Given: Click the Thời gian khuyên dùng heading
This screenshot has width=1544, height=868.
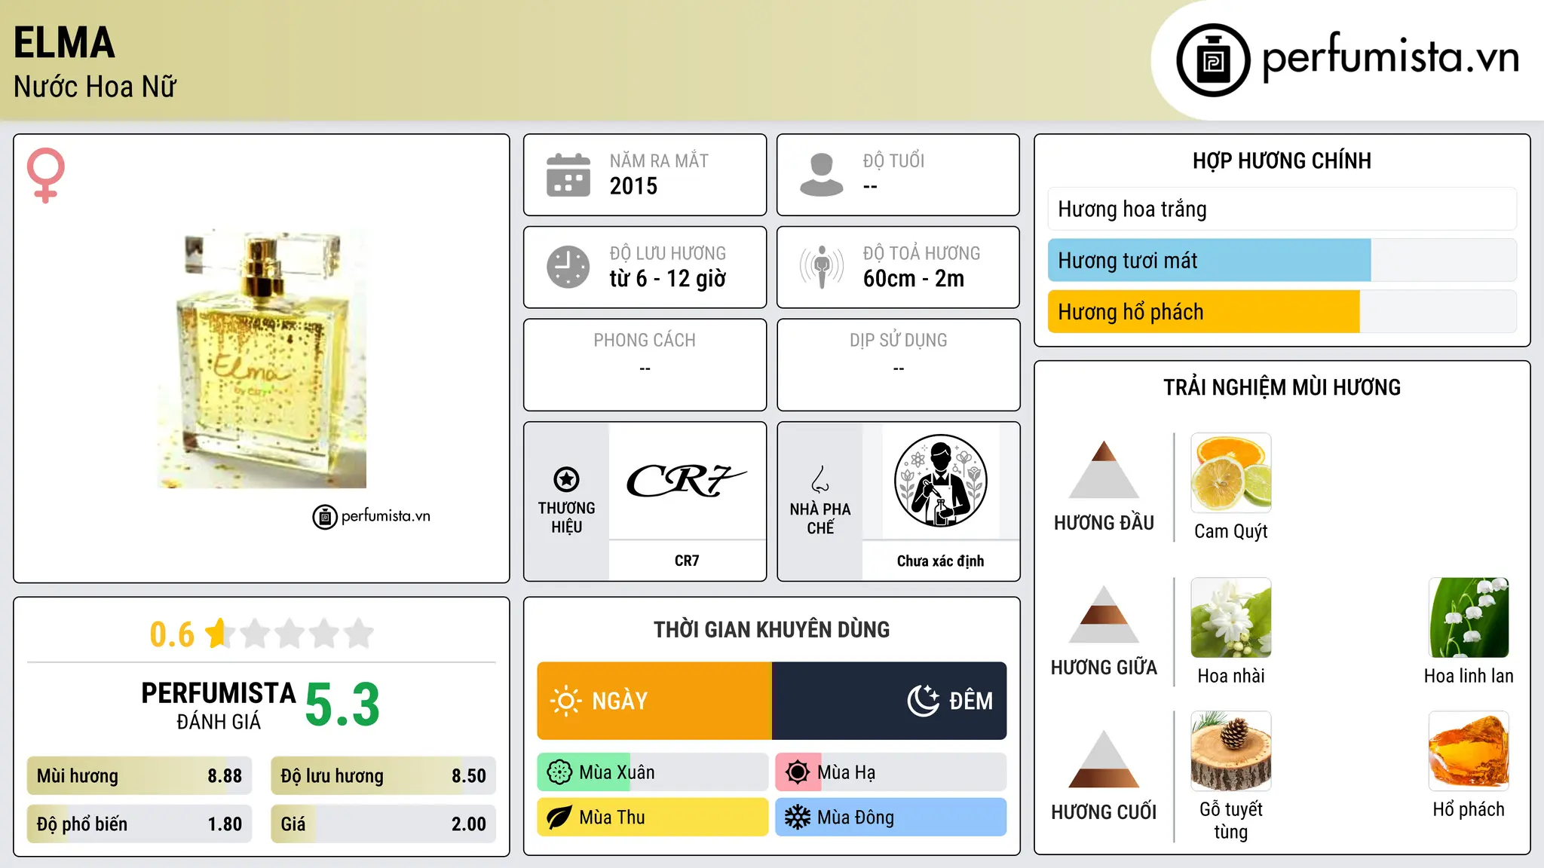Looking at the screenshot, I should point(771,630).
